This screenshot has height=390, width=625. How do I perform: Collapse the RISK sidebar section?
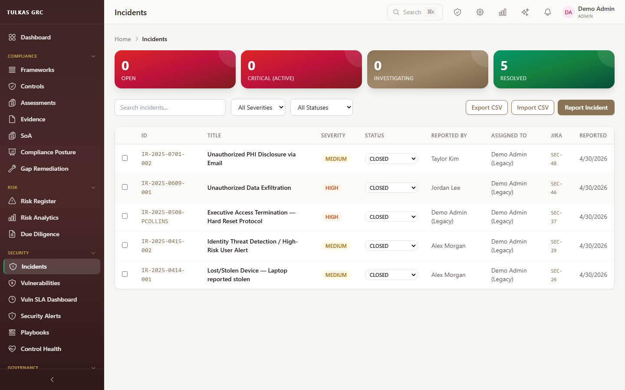click(52, 188)
